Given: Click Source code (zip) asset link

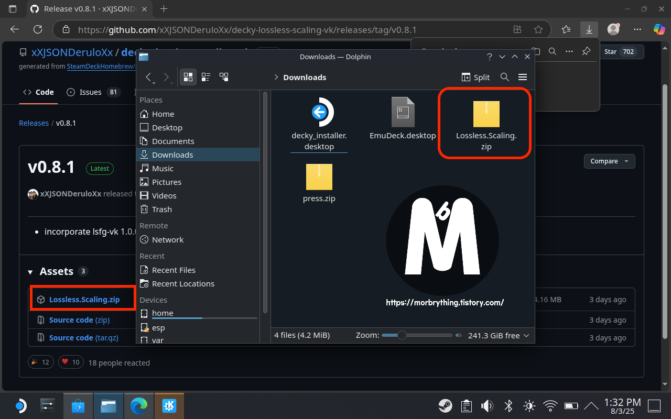Looking at the screenshot, I should pos(79,319).
